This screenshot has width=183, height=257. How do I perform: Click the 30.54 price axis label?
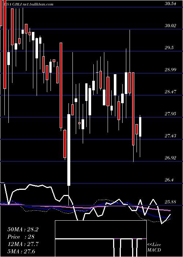click(x=171, y=4)
